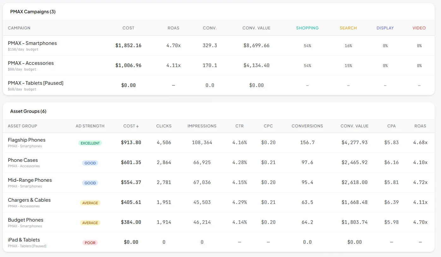Image resolution: width=441 pixels, height=257 pixels.
Task: Click the 156.7 conversions value
Action: [307, 143]
